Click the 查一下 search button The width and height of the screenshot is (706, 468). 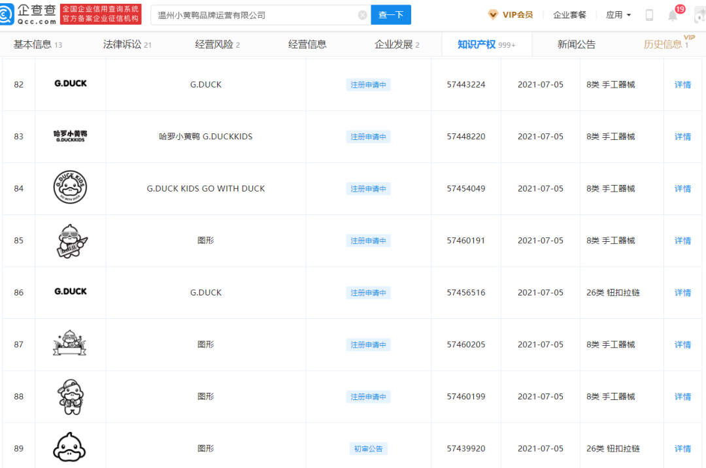point(390,14)
